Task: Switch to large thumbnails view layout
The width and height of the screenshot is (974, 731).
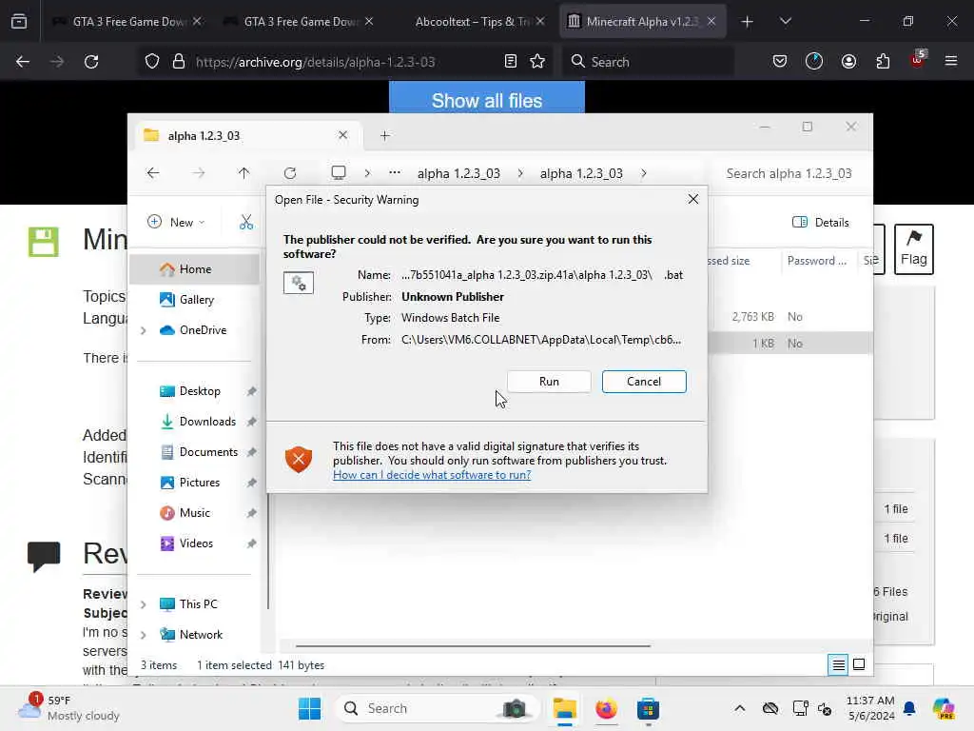Action: (859, 665)
